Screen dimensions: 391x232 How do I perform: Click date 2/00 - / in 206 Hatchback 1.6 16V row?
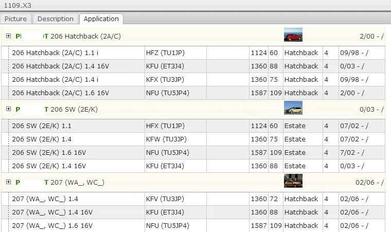tap(352, 93)
